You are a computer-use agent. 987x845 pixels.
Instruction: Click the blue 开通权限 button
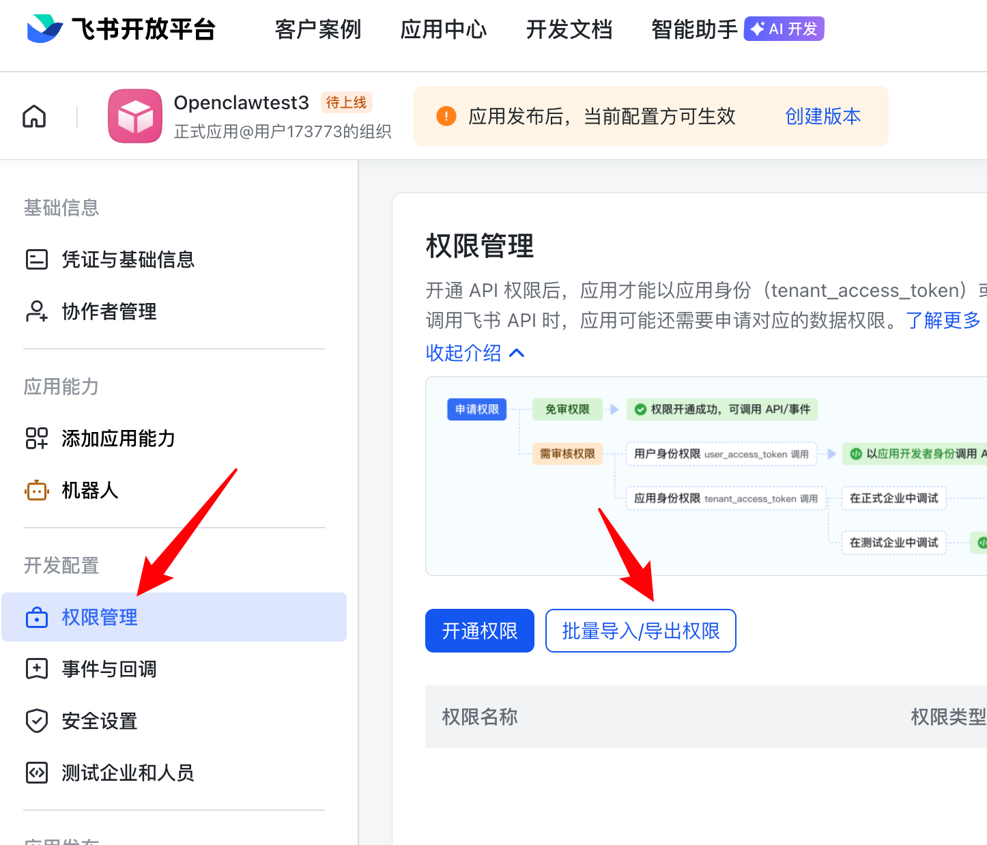(x=479, y=631)
